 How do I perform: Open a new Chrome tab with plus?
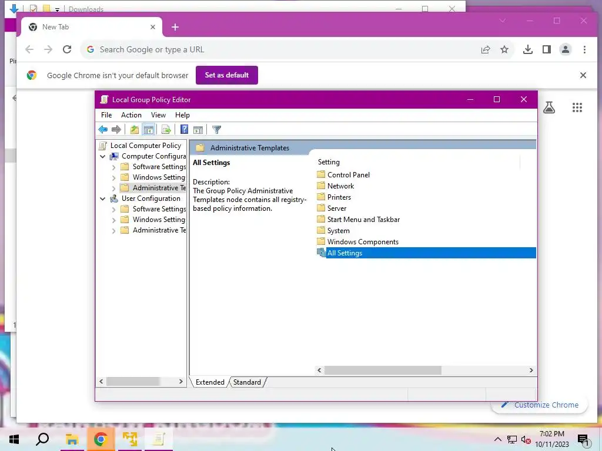[175, 27]
